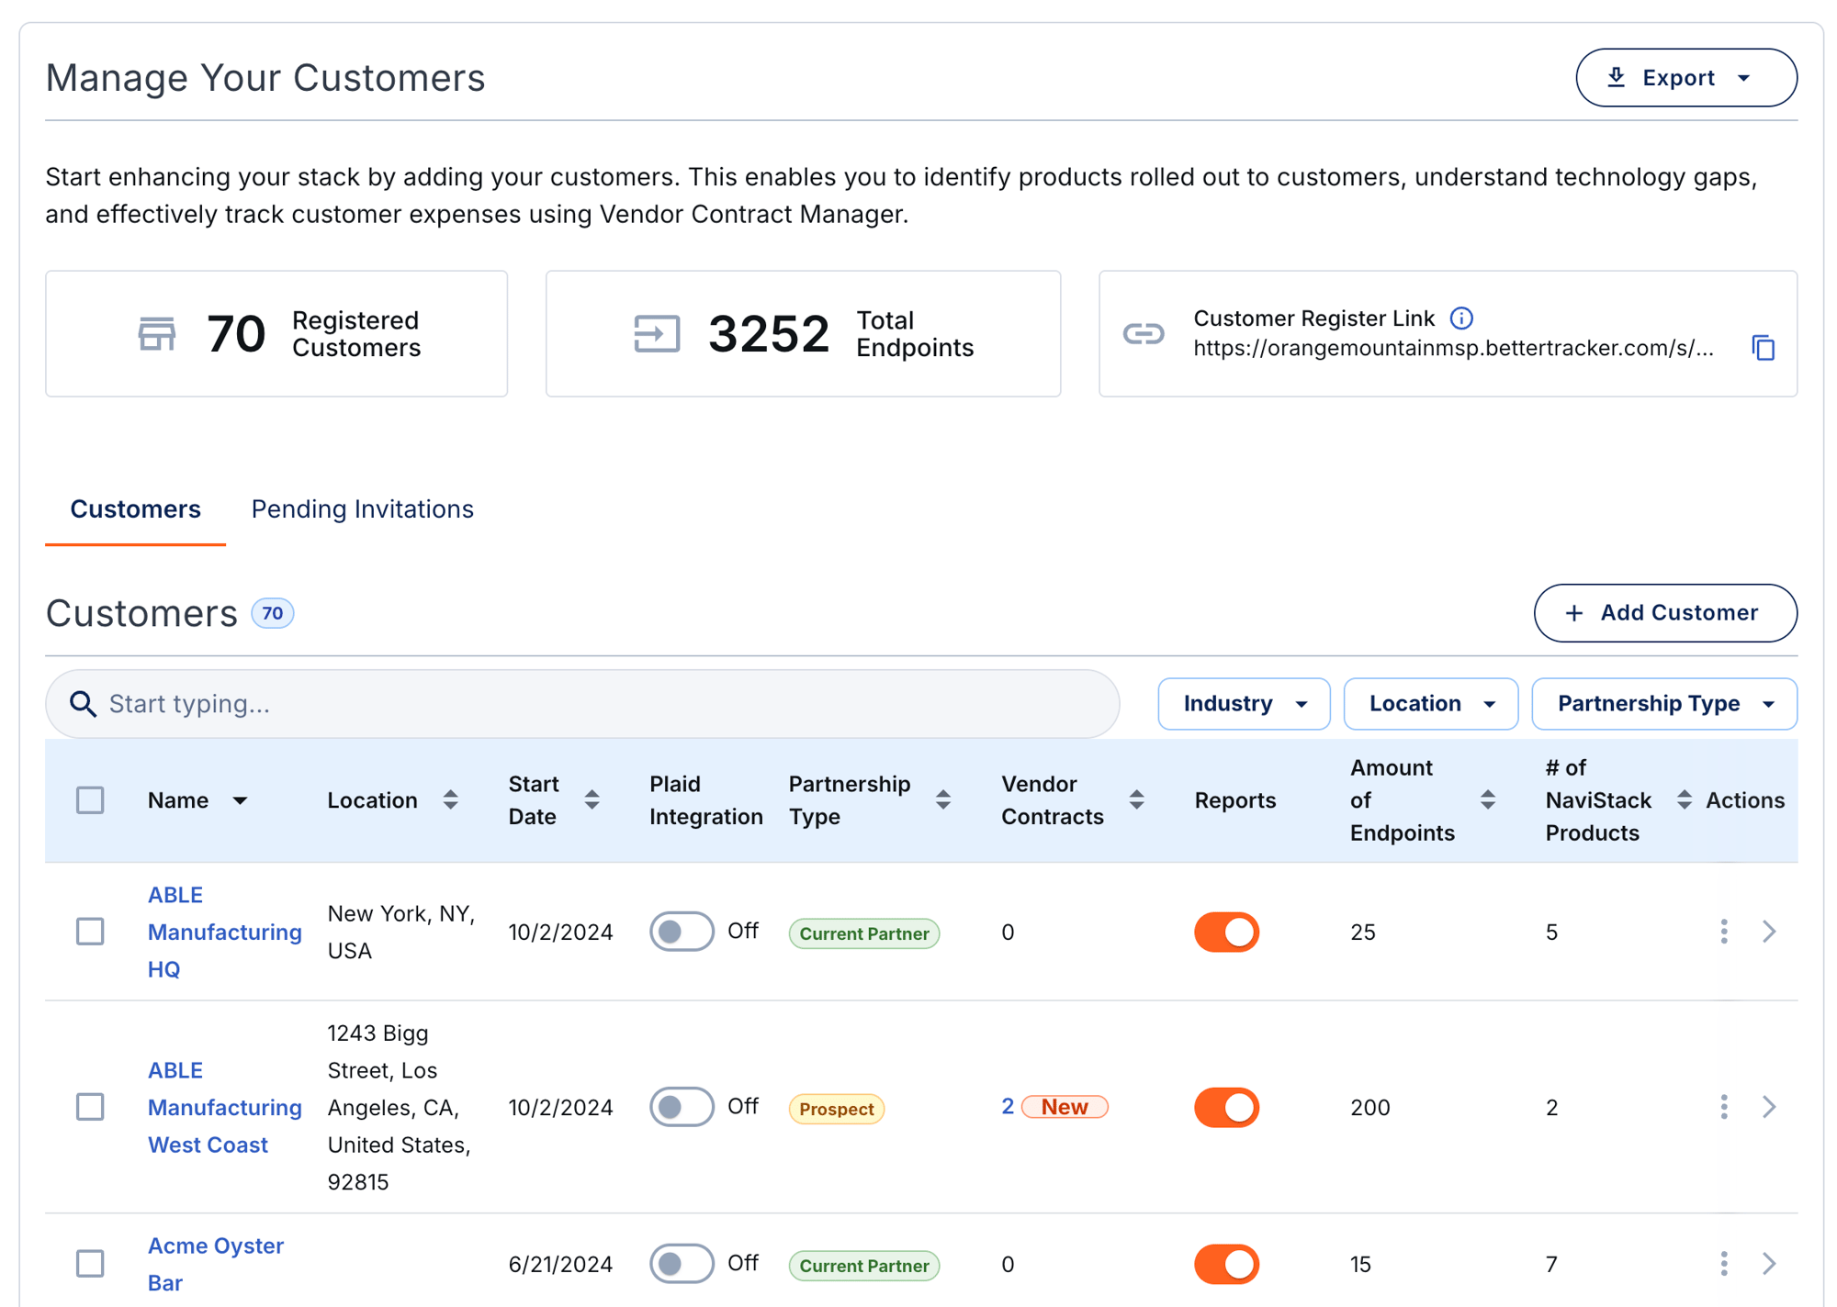Open ABLE Manufacturing HQ details chevron

coord(1770,932)
